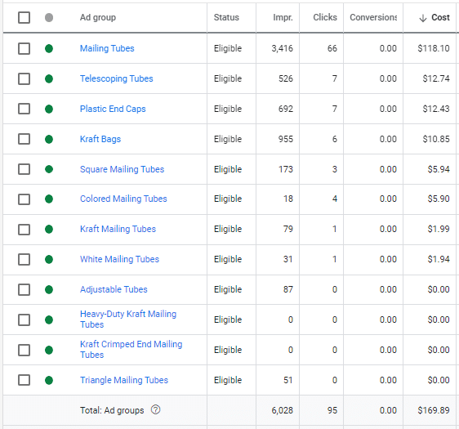Click the total impressions 6,028

[x=283, y=410]
